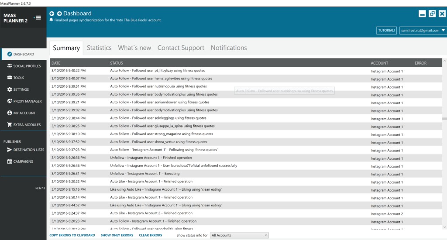Click date cell 3/10/2016 9:37:23 PM
Viewport: 447px width, 240px height.
[x=69, y=150]
